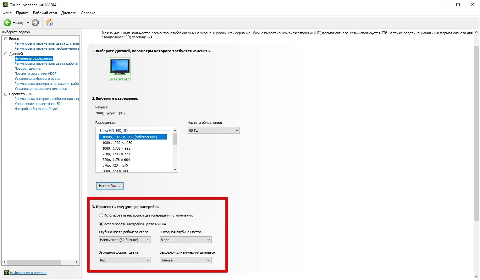Open the Back history dropdown arrow
The image size is (480, 280).
pyautogui.click(x=28, y=23)
